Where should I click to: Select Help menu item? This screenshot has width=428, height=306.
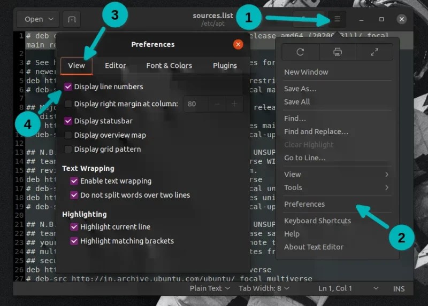point(337,234)
